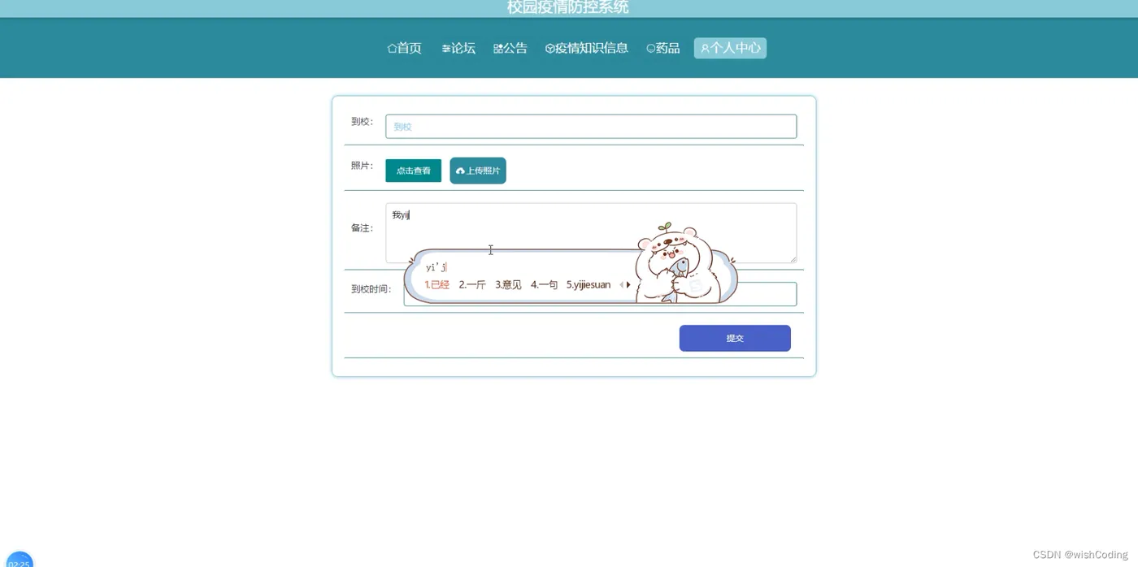
Task: Choose IME candidate 3.意见
Action: (x=508, y=285)
